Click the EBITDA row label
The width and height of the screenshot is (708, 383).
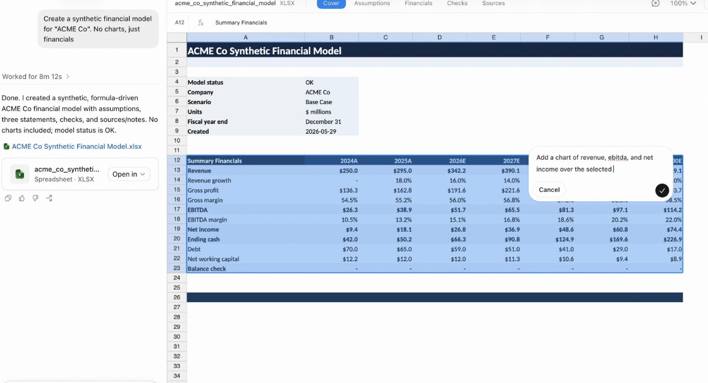(246, 210)
